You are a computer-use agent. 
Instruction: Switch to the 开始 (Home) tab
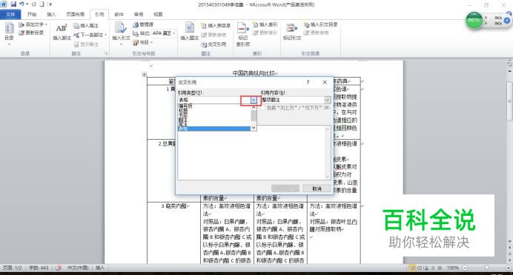[x=32, y=14]
